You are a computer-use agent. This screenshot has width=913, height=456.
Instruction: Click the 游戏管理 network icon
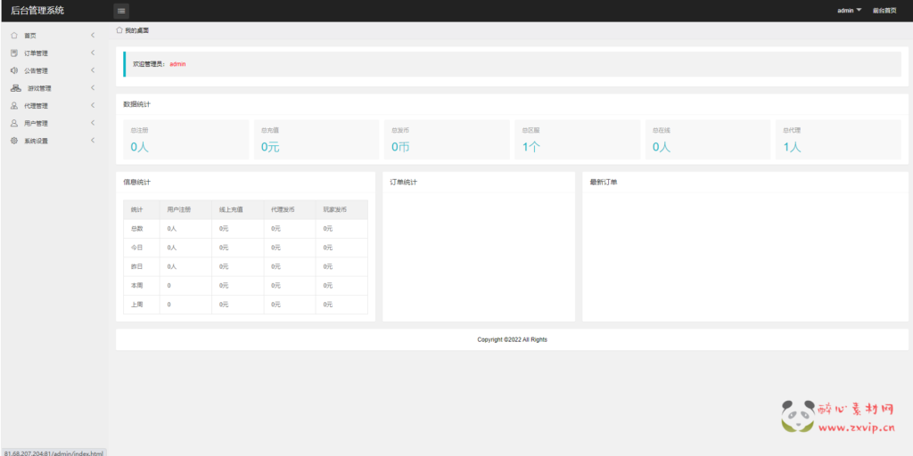(x=15, y=88)
